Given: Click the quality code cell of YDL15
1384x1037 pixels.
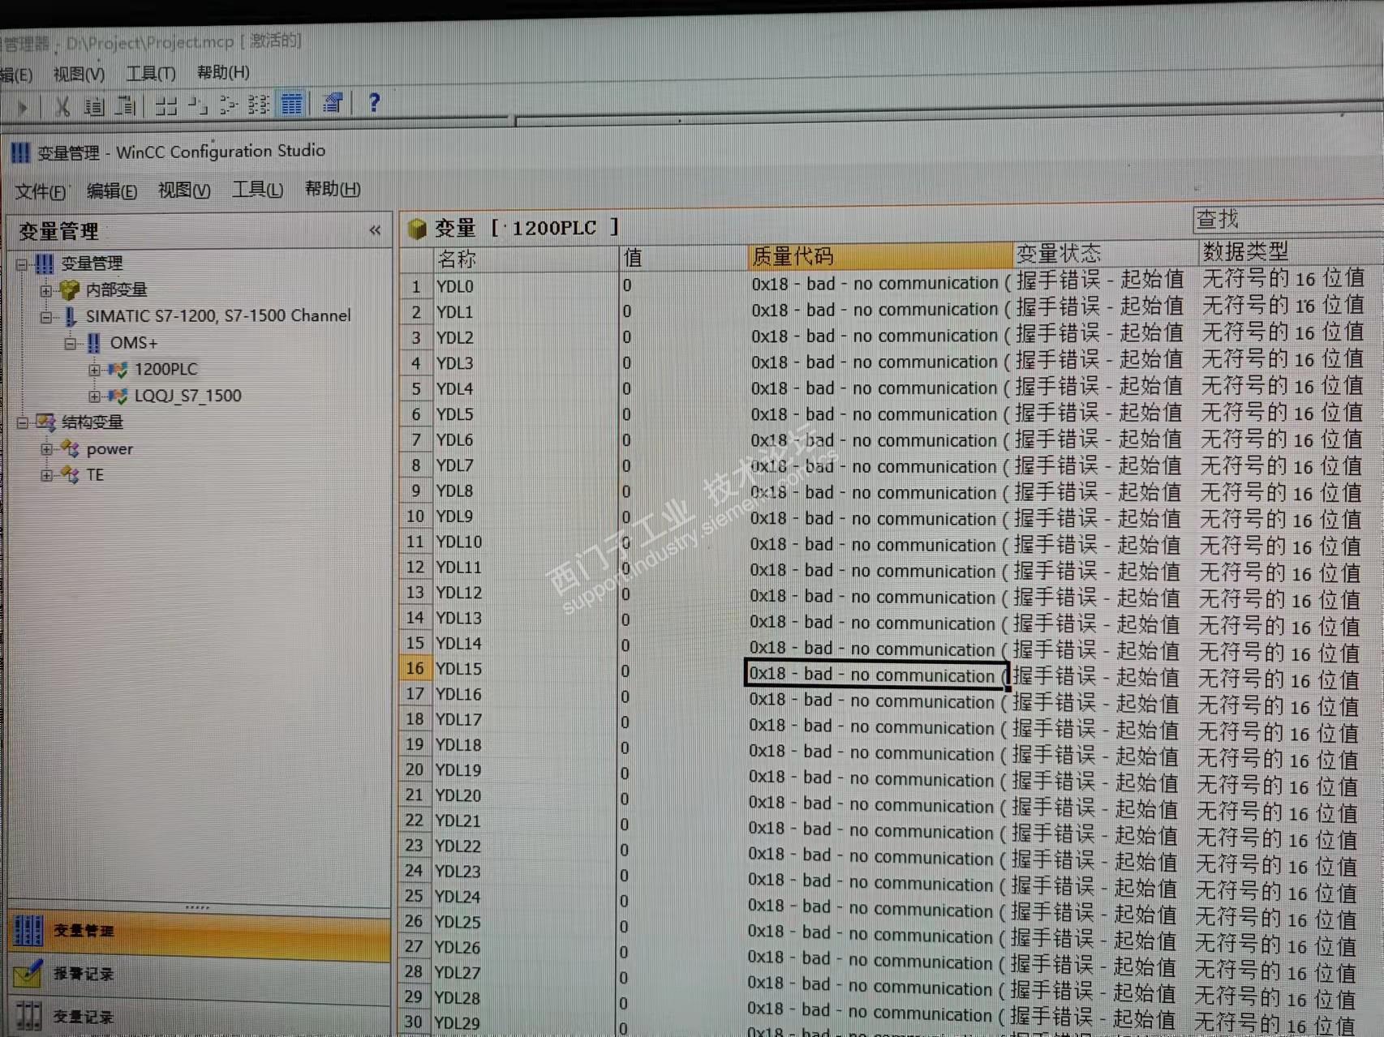Looking at the screenshot, I should [876, 675].
